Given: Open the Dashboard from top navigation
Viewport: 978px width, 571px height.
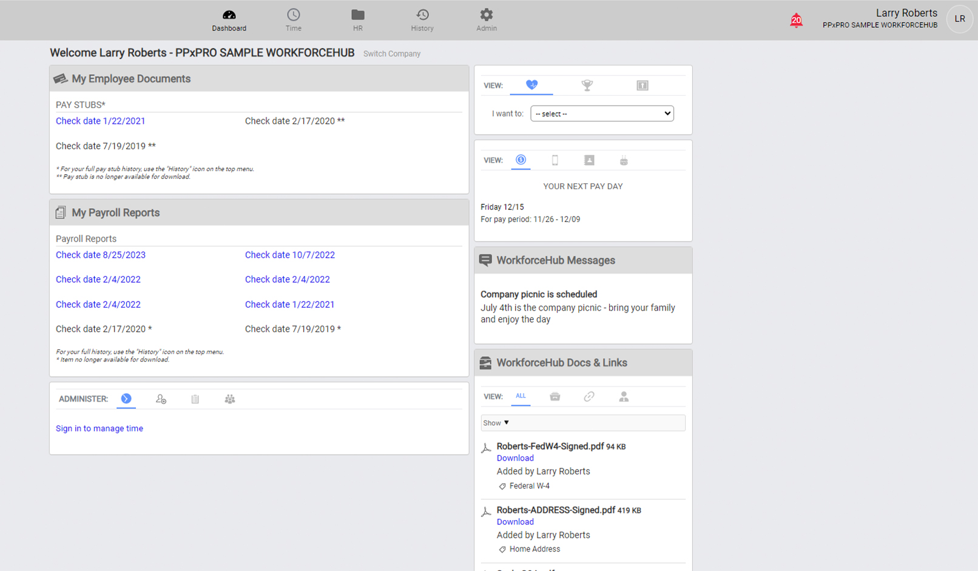Looking at the screenshot, I should coord(229,20).
